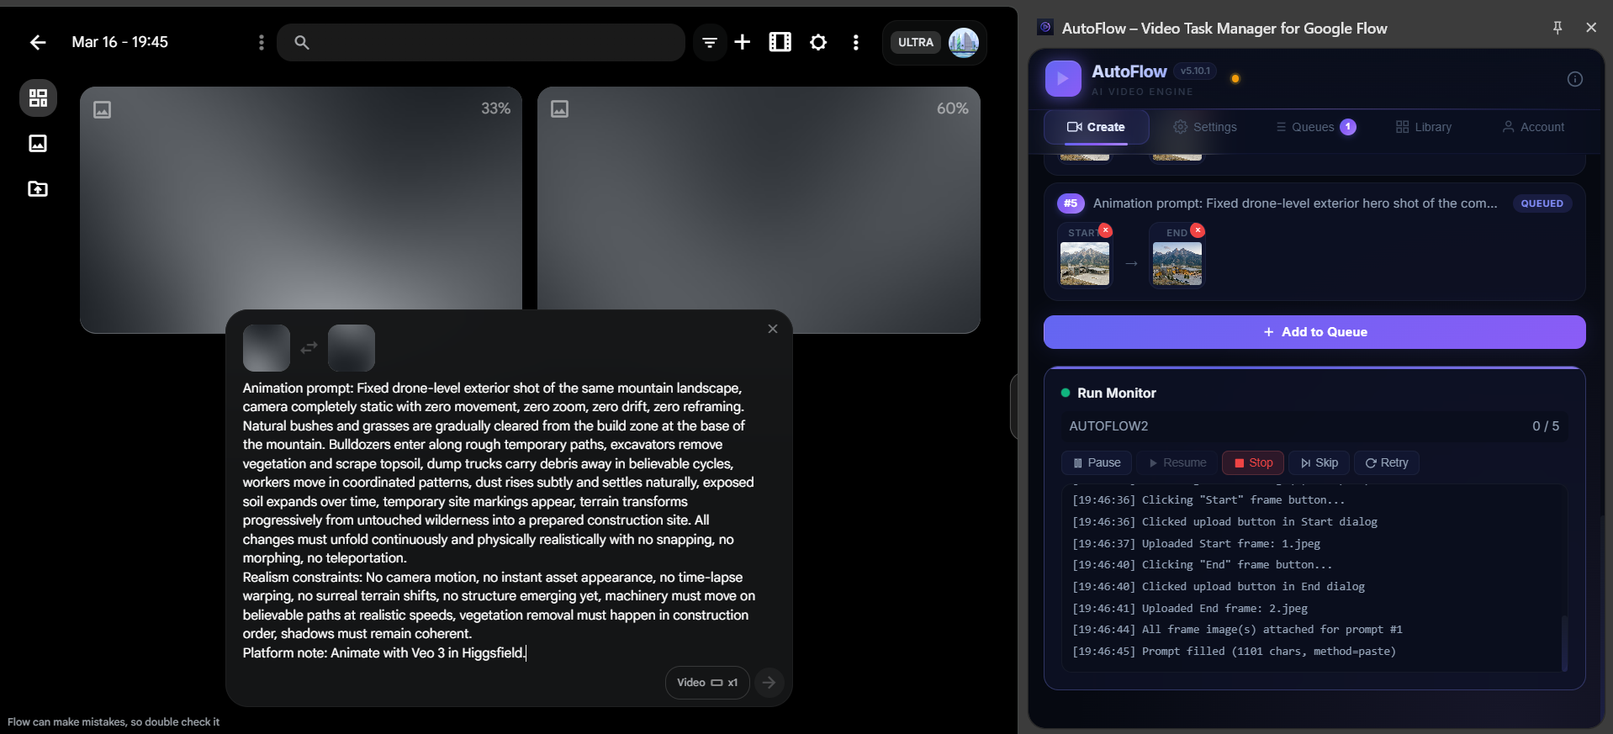Click the run log scrollbar
Viewport: 1613px width, 734px height.
coord(1564,642)
